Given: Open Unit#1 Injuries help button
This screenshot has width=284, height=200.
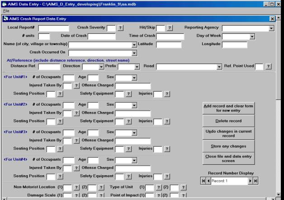Looking at the screenshot, I should pyautogui.click(x=167, y=93).
